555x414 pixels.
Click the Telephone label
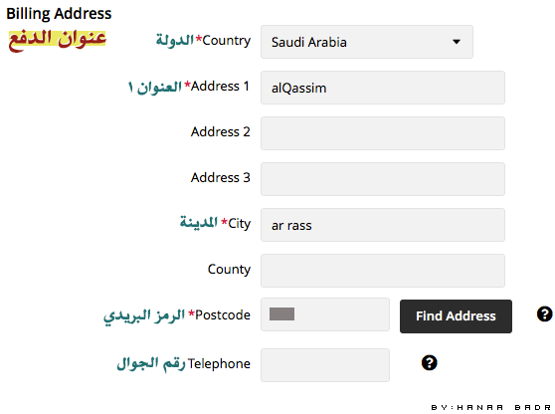[219, 363]
